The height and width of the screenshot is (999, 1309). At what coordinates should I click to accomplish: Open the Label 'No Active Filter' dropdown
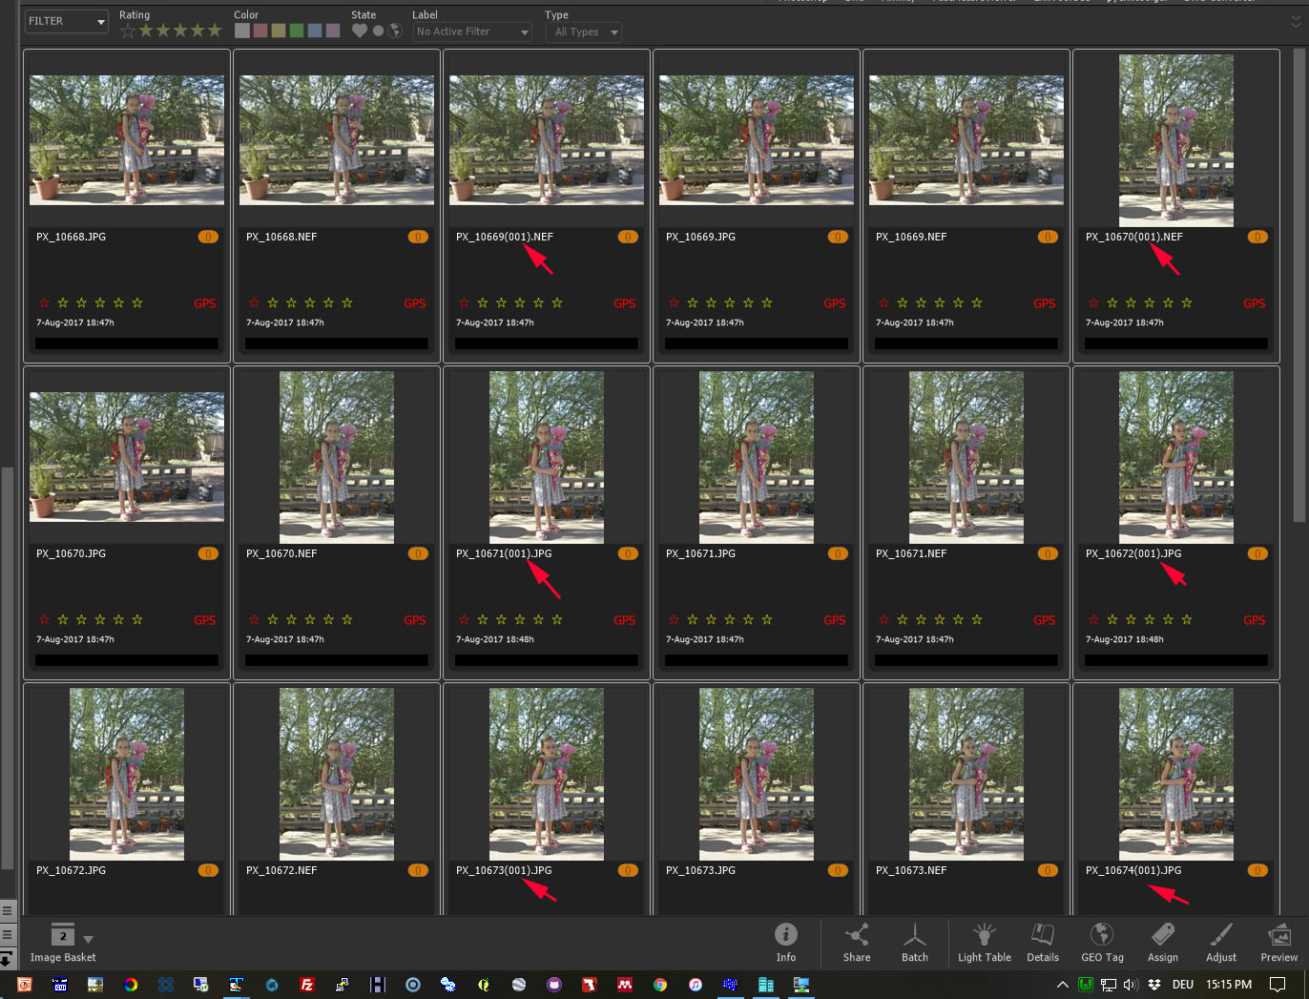point(472,31)
